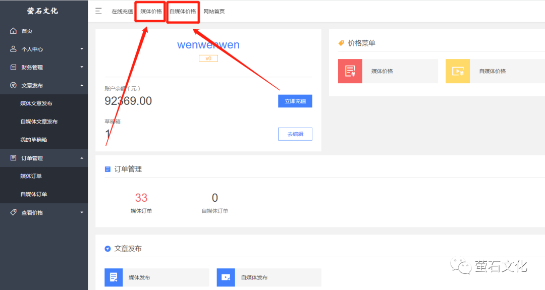
Task: Click the red 媒体价格 document icon tile
Action: click(x=350, y=71)
